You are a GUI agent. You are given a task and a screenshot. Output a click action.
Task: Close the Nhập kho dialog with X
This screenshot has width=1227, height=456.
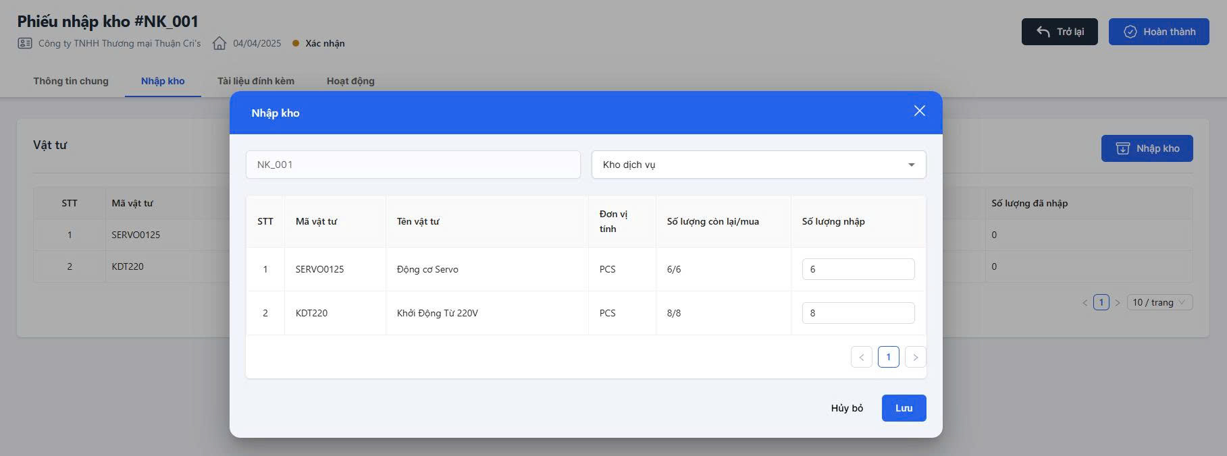919,111
